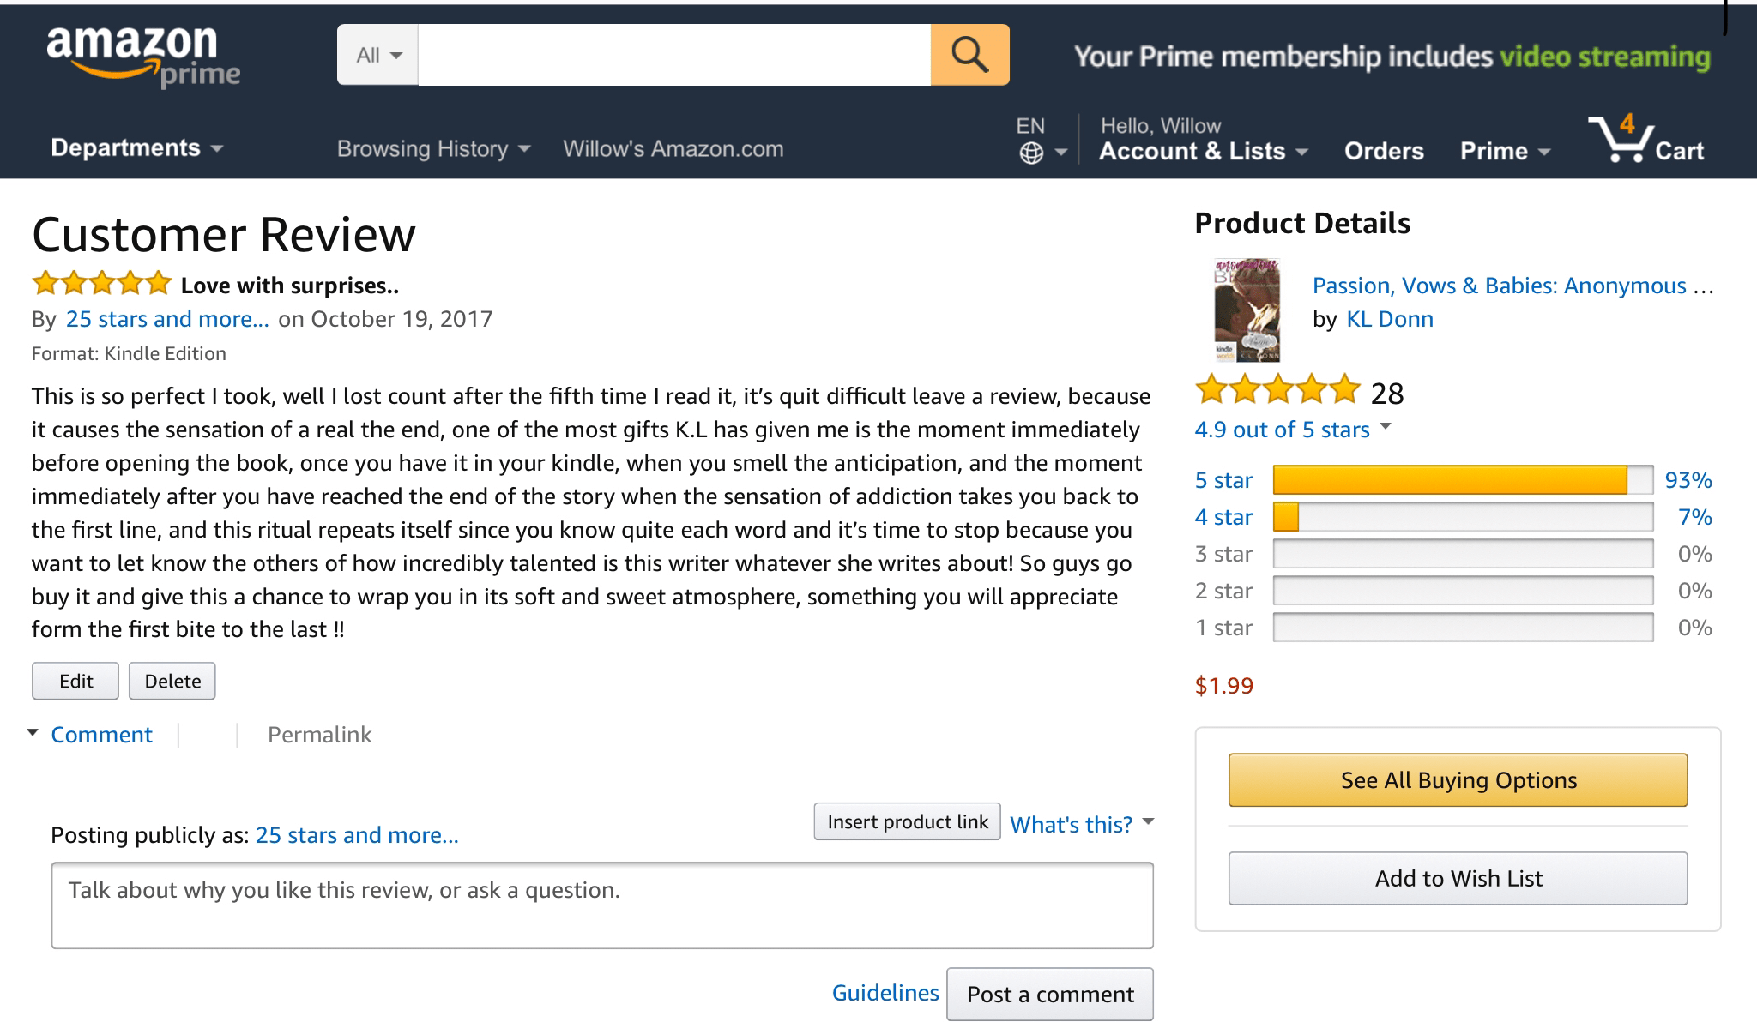Click the comment text box

click(x=601, y=905)
